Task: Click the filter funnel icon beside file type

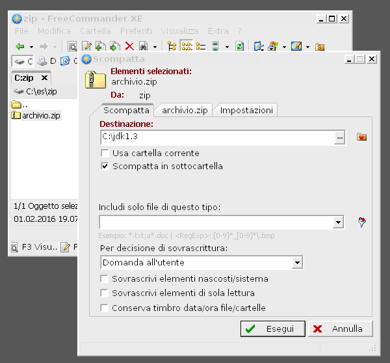Action: point(362,222)
